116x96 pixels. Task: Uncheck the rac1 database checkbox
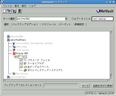[16, 57]
